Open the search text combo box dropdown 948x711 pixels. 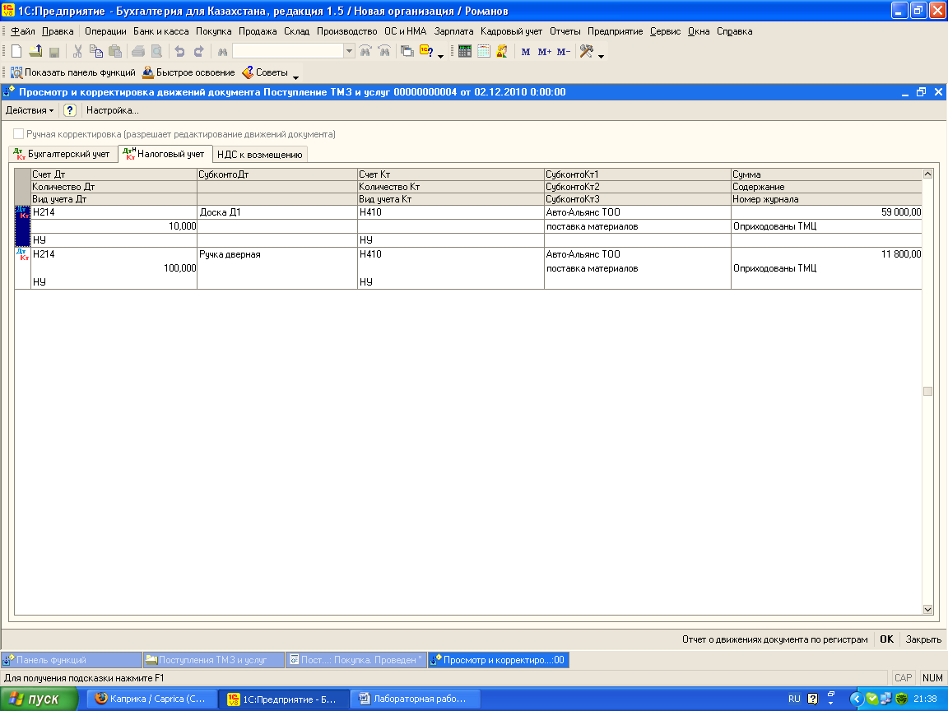pos(349,51)
